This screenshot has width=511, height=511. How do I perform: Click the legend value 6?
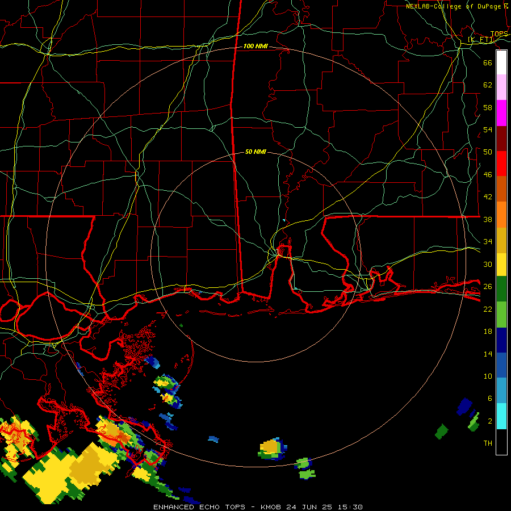click(x=489, y=399)
